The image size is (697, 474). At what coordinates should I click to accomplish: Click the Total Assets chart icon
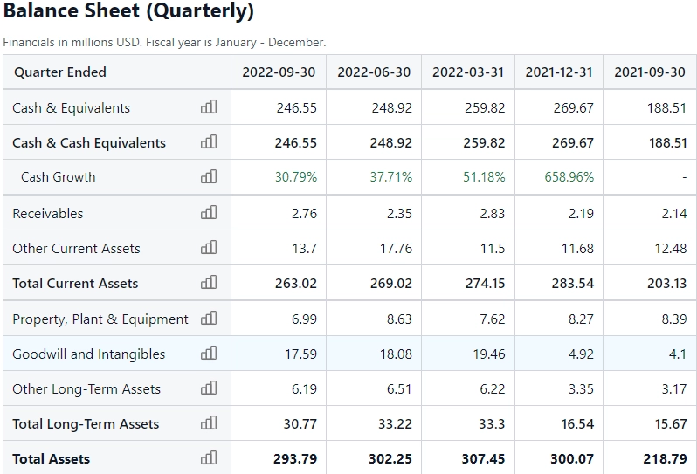[208, 458]
